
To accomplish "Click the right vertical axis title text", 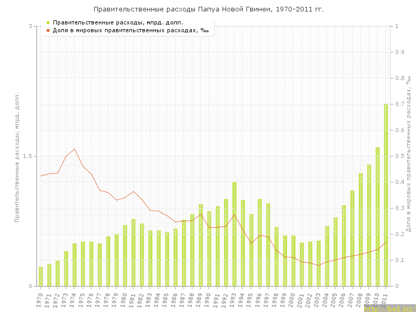I will [x=409, y=154].
